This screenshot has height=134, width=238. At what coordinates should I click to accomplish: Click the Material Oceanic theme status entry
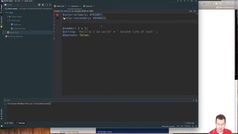[x=168, y=126]
